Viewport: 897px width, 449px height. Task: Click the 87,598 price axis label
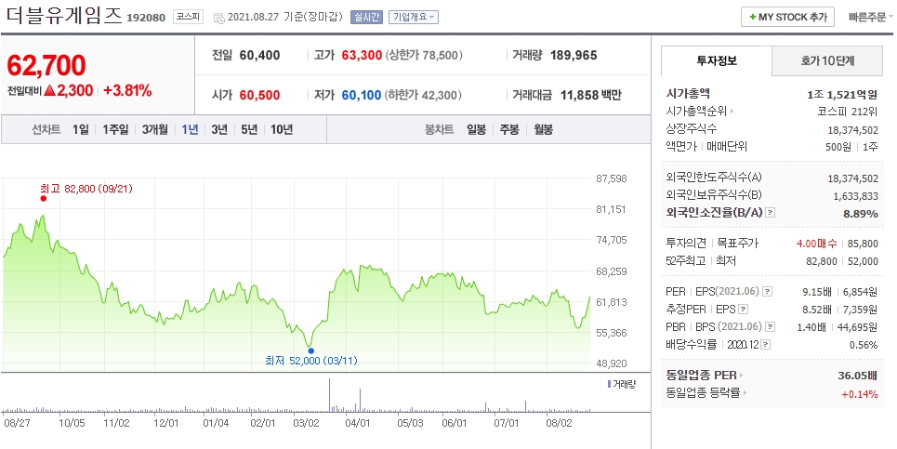[x=612, y=178]
